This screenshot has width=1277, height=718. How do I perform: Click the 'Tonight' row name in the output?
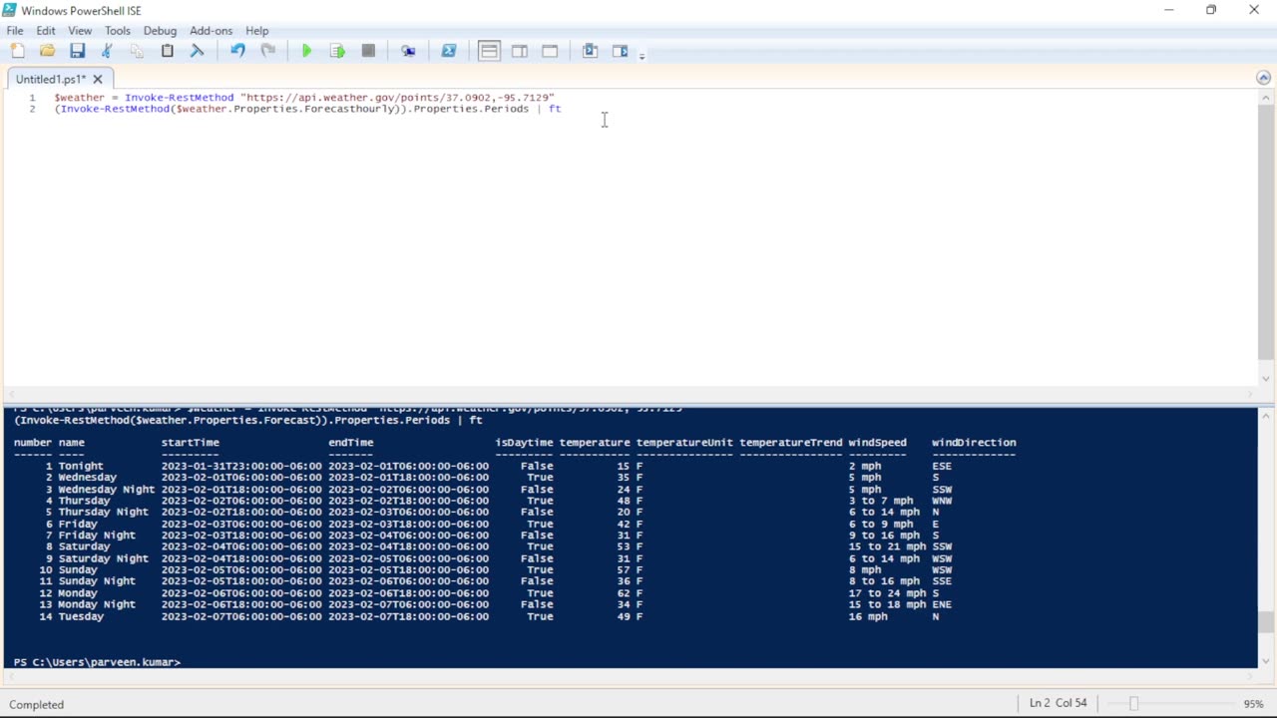coord(81,466)
